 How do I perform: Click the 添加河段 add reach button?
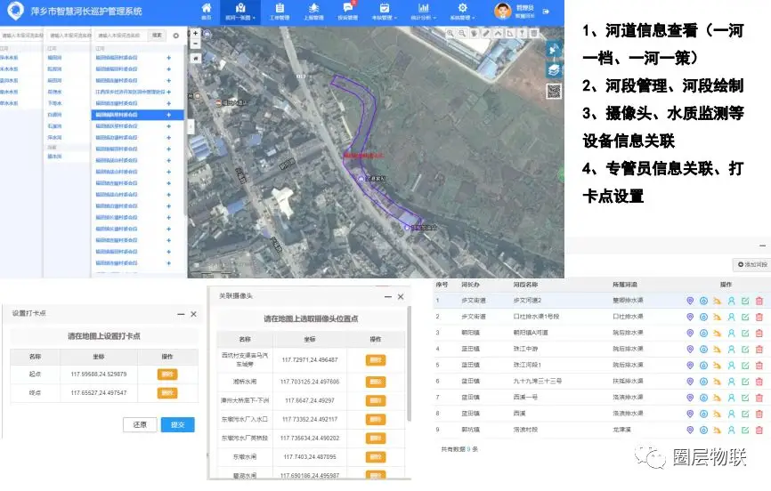[x=751, y=264]
